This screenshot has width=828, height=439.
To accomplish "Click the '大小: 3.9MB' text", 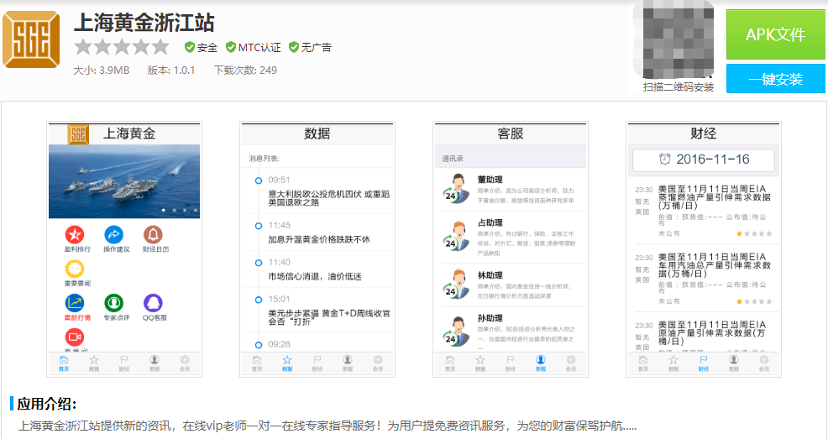I will (101, 71).
